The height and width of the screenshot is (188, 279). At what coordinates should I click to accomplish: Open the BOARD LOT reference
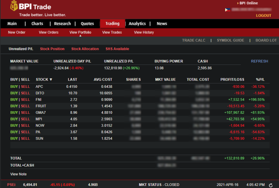(266, 40)
